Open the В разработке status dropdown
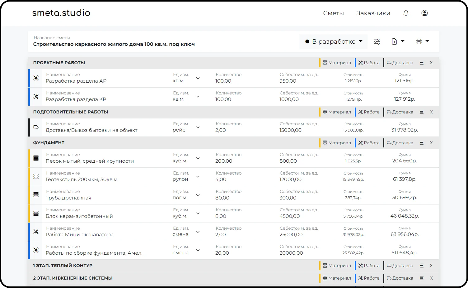 [334, 41]
